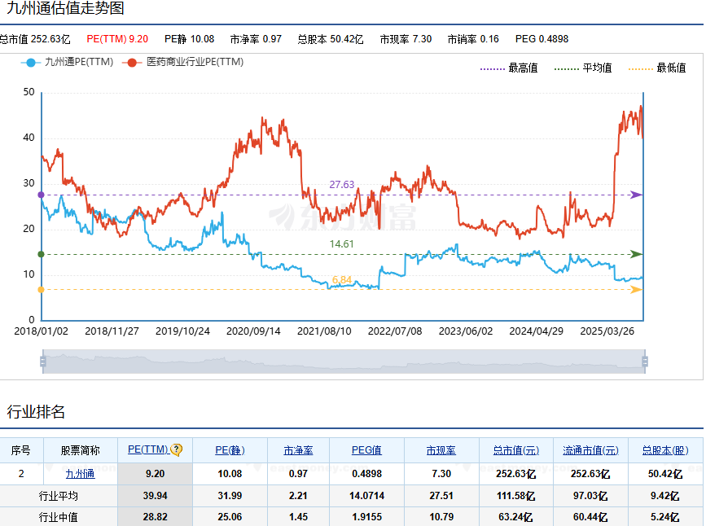Click the right handle of the time range slider

point(645,362)
